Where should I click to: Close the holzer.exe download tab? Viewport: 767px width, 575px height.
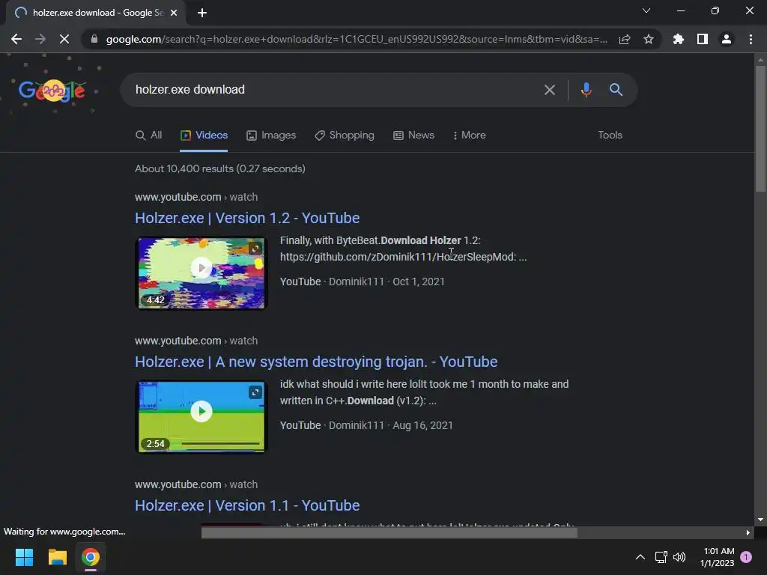point(174,13)
